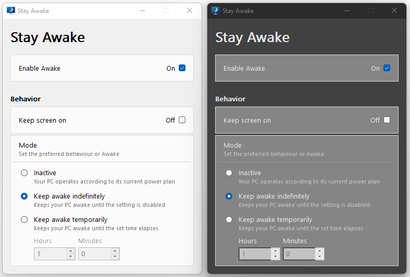This screenshot has width=410, height=277.
Task: Minimize the light Stay Awake window
Action: (142, 11)
